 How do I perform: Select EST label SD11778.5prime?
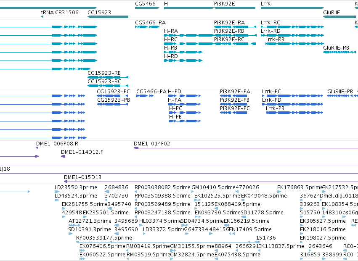262,213
